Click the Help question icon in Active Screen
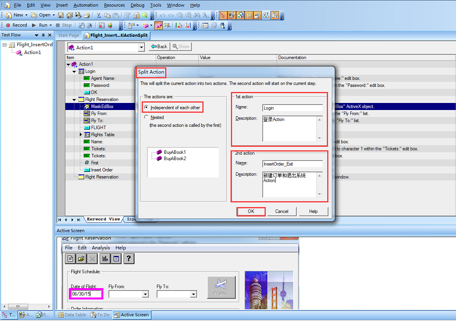The height and width of the screenshot is (321, 456). pos(129,258)
